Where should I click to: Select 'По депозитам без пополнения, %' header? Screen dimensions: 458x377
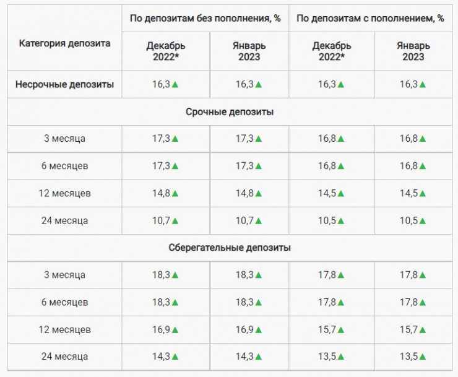point(205,19)
